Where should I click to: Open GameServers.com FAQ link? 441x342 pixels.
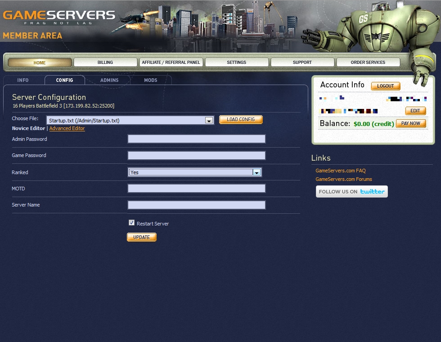click(341, 171)
